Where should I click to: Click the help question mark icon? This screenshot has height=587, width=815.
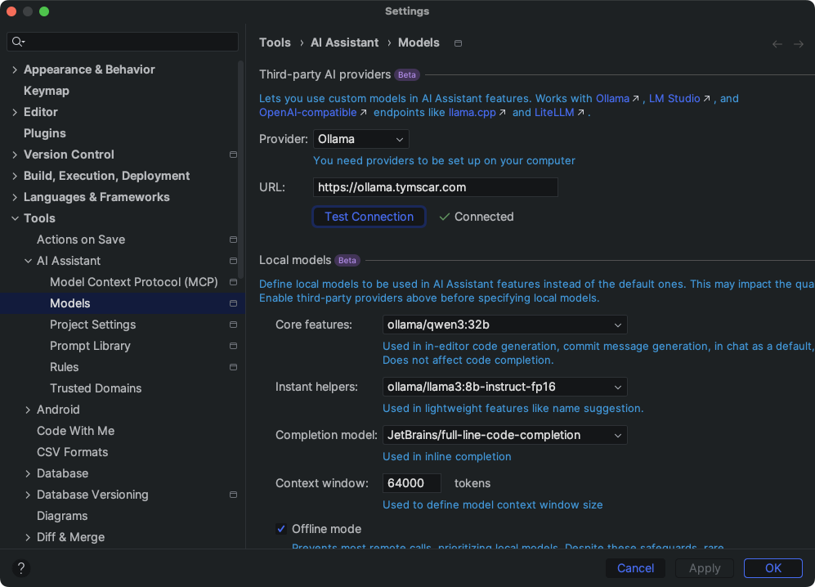21,568
